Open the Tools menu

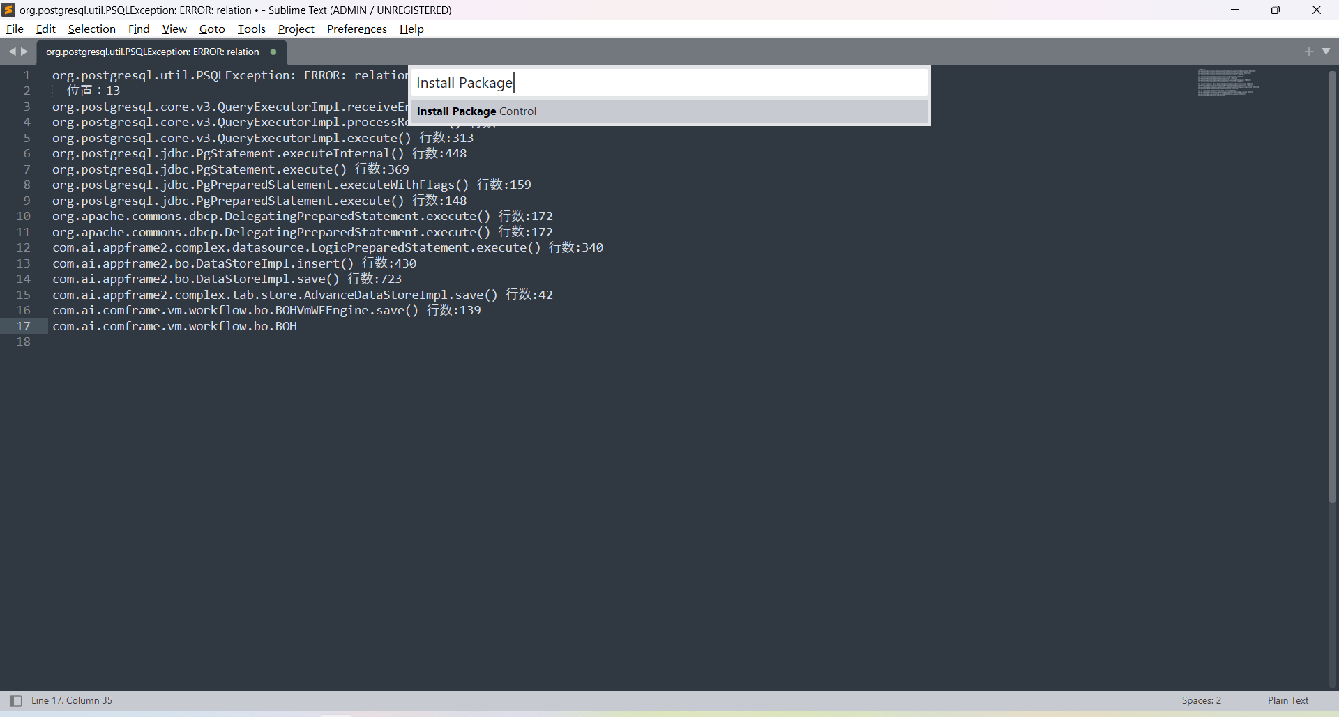[x=251, y=29]
